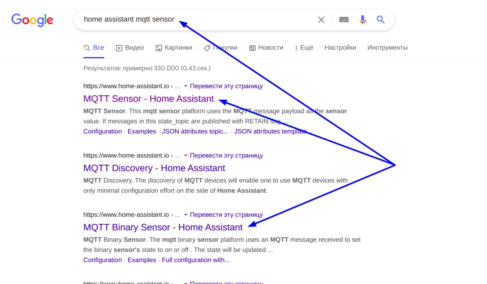The width and height of the screenshot is (487, 284).
Task: Open Инструменты options
Action: tap(387, 48)
